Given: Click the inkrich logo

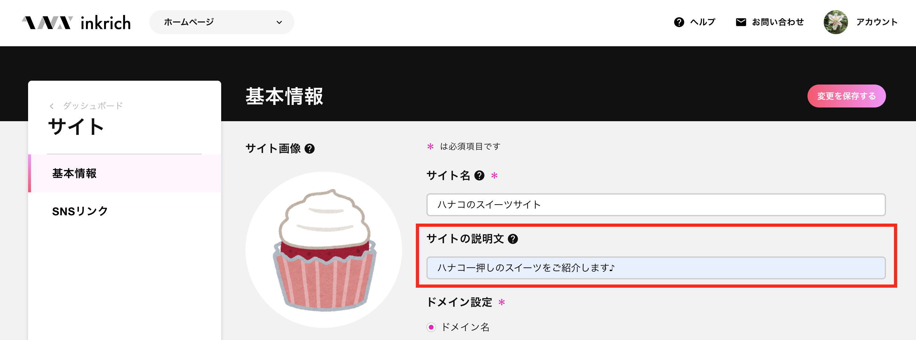Looking at the screenshot, I should tap(76, 23).
